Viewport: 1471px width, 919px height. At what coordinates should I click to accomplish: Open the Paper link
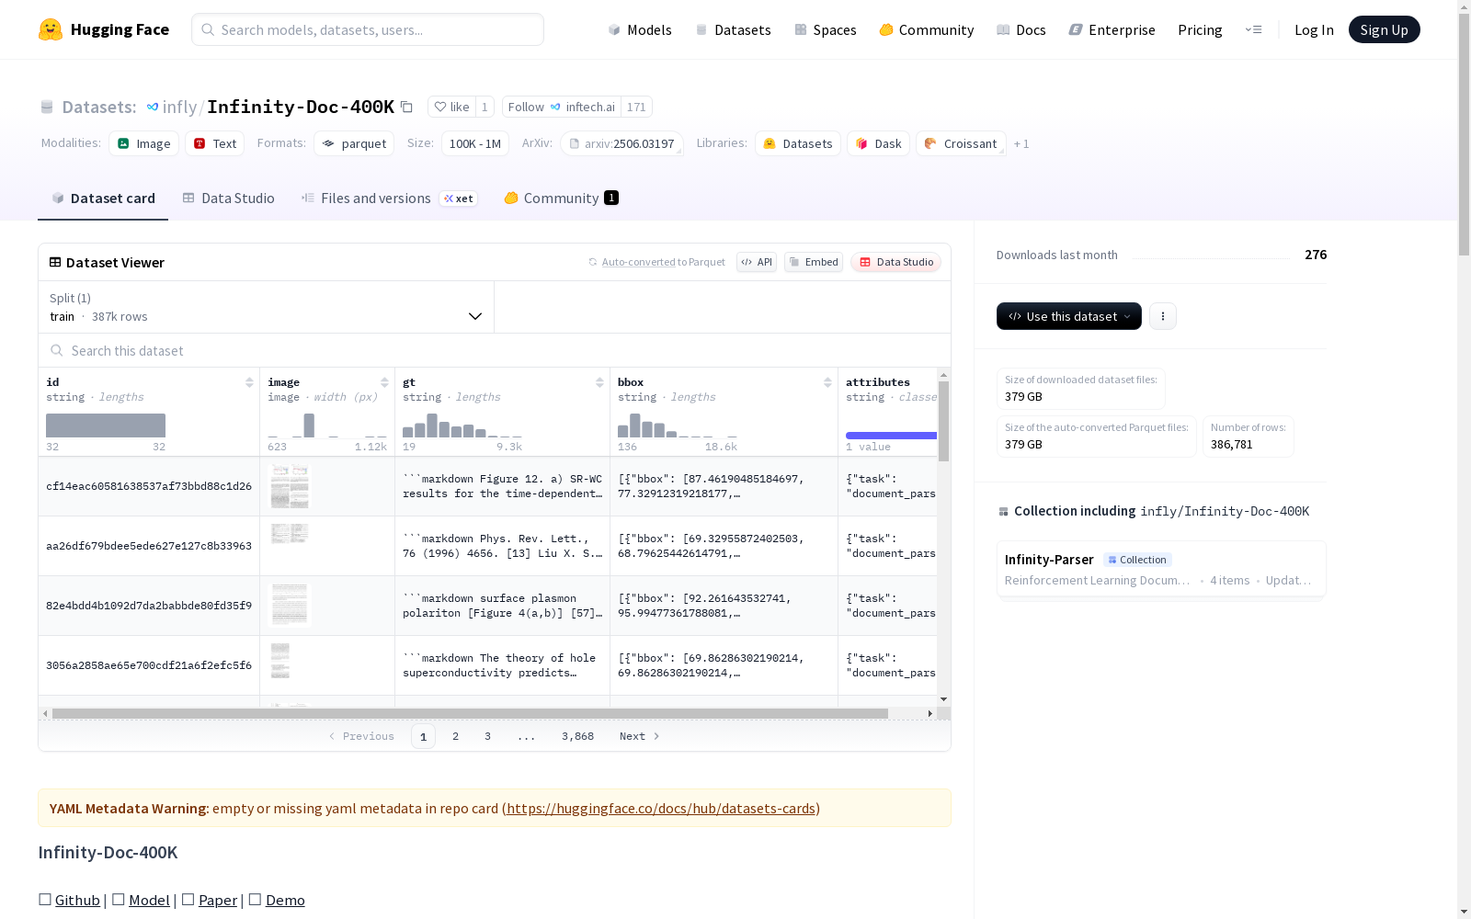coord(218,900)
